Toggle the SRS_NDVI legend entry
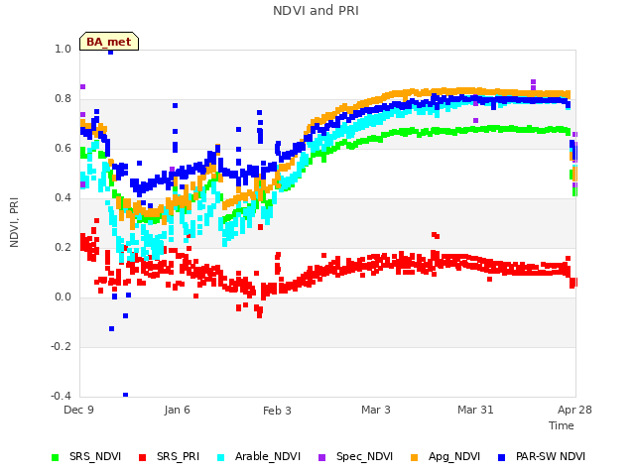This screenshot has height=476, width=635. point(86,456)
